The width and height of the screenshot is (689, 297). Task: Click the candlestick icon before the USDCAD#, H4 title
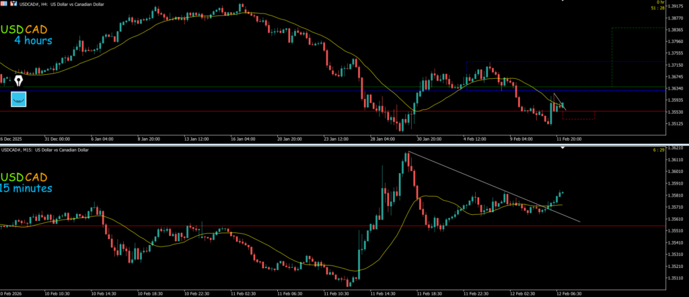[x=12, y=4]
